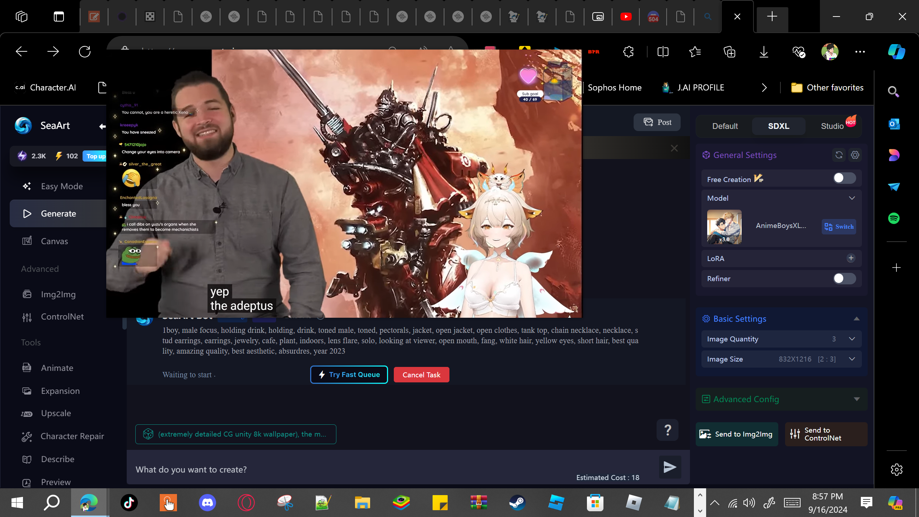The width and height of the screenshot is (919, 517).
Task: Open a new browser tab
Action: 772,17
